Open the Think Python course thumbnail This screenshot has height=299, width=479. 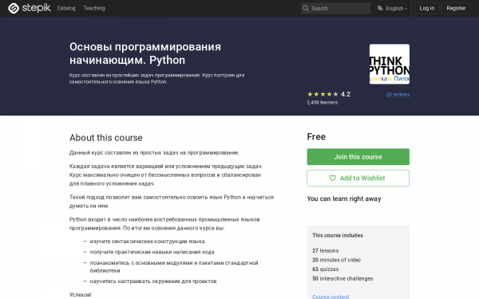pyautogui.click(x=390, y=64)
